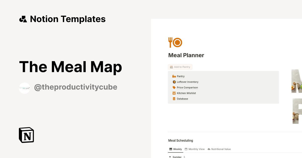
Task: Select the oven icon beside Kitchen Wishlist
Action: pos(174,93)
